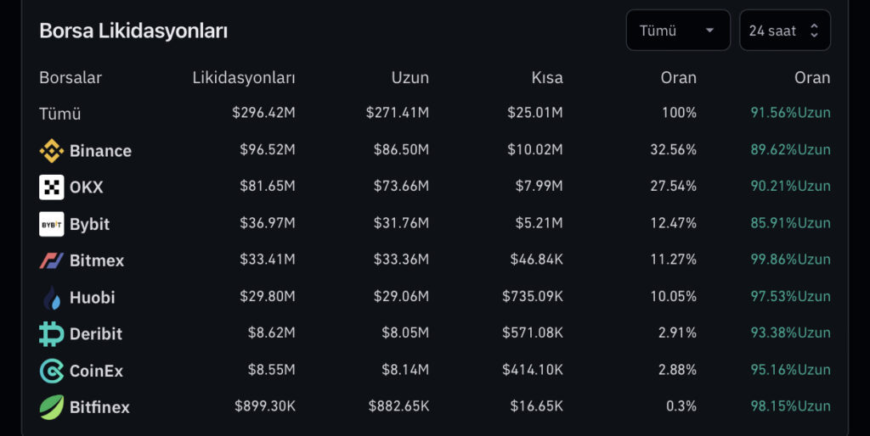Click the Borsa Likidasyonları title
Screen dimensions: 870x436
[133, 31]
